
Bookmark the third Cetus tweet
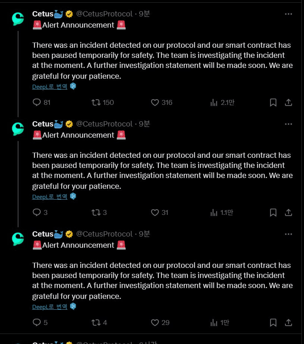pos(273,322)
